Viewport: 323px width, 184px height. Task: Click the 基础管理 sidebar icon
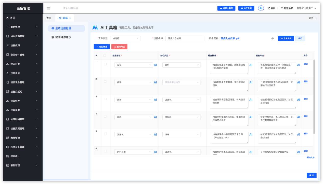[x=7, y=165]
